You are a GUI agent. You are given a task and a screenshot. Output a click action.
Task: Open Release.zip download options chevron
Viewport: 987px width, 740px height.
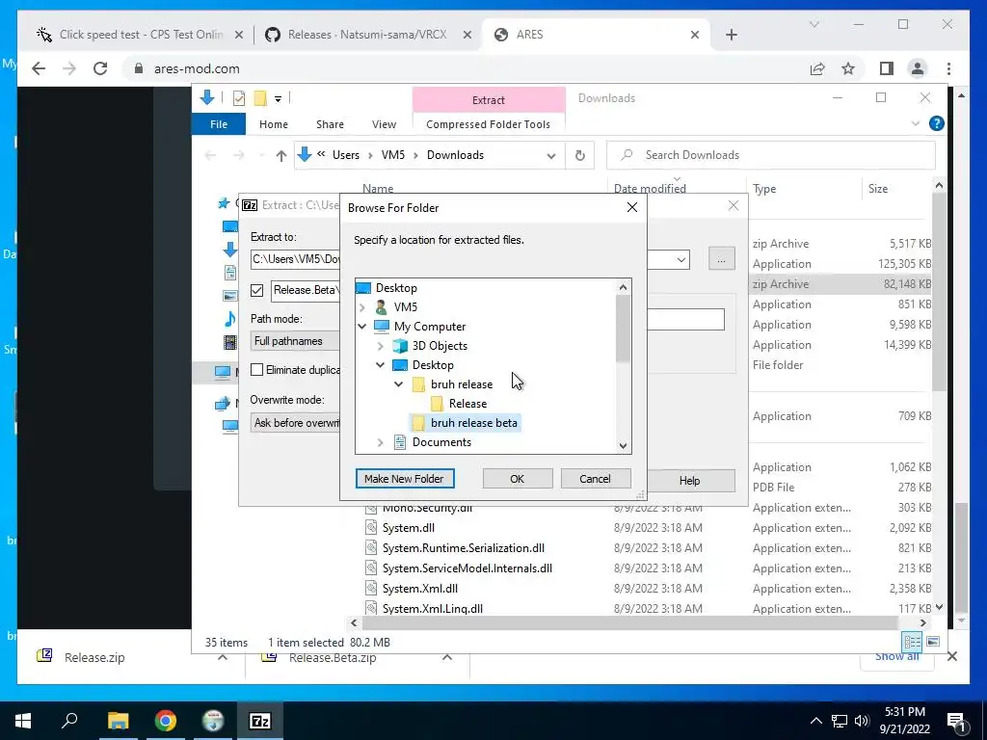click(223, 657)
